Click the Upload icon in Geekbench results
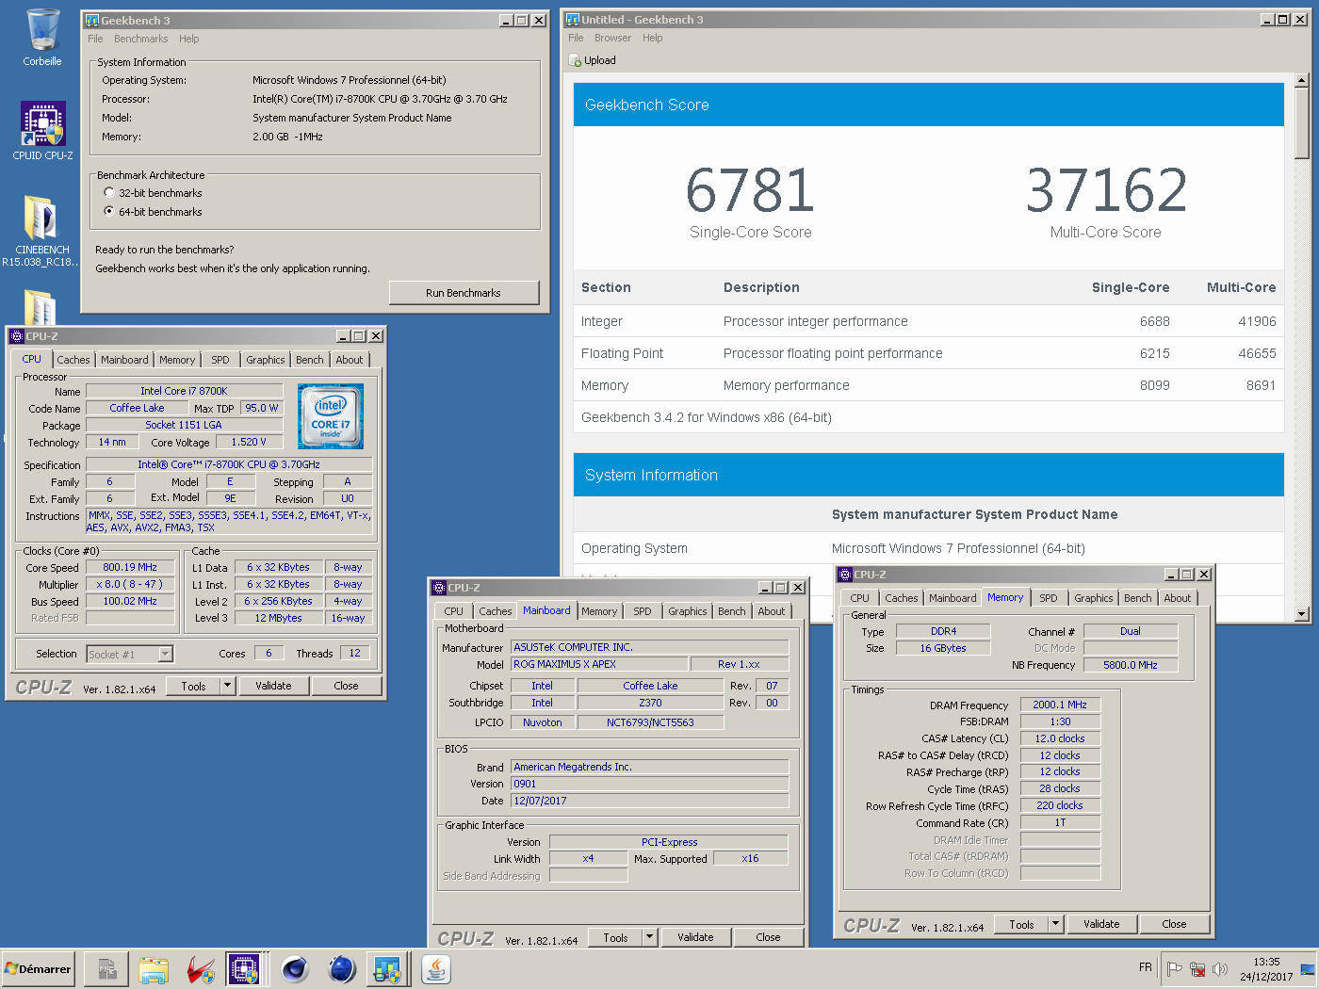The width and height of the screenshot is (1319, 989). tap(576, 61)
